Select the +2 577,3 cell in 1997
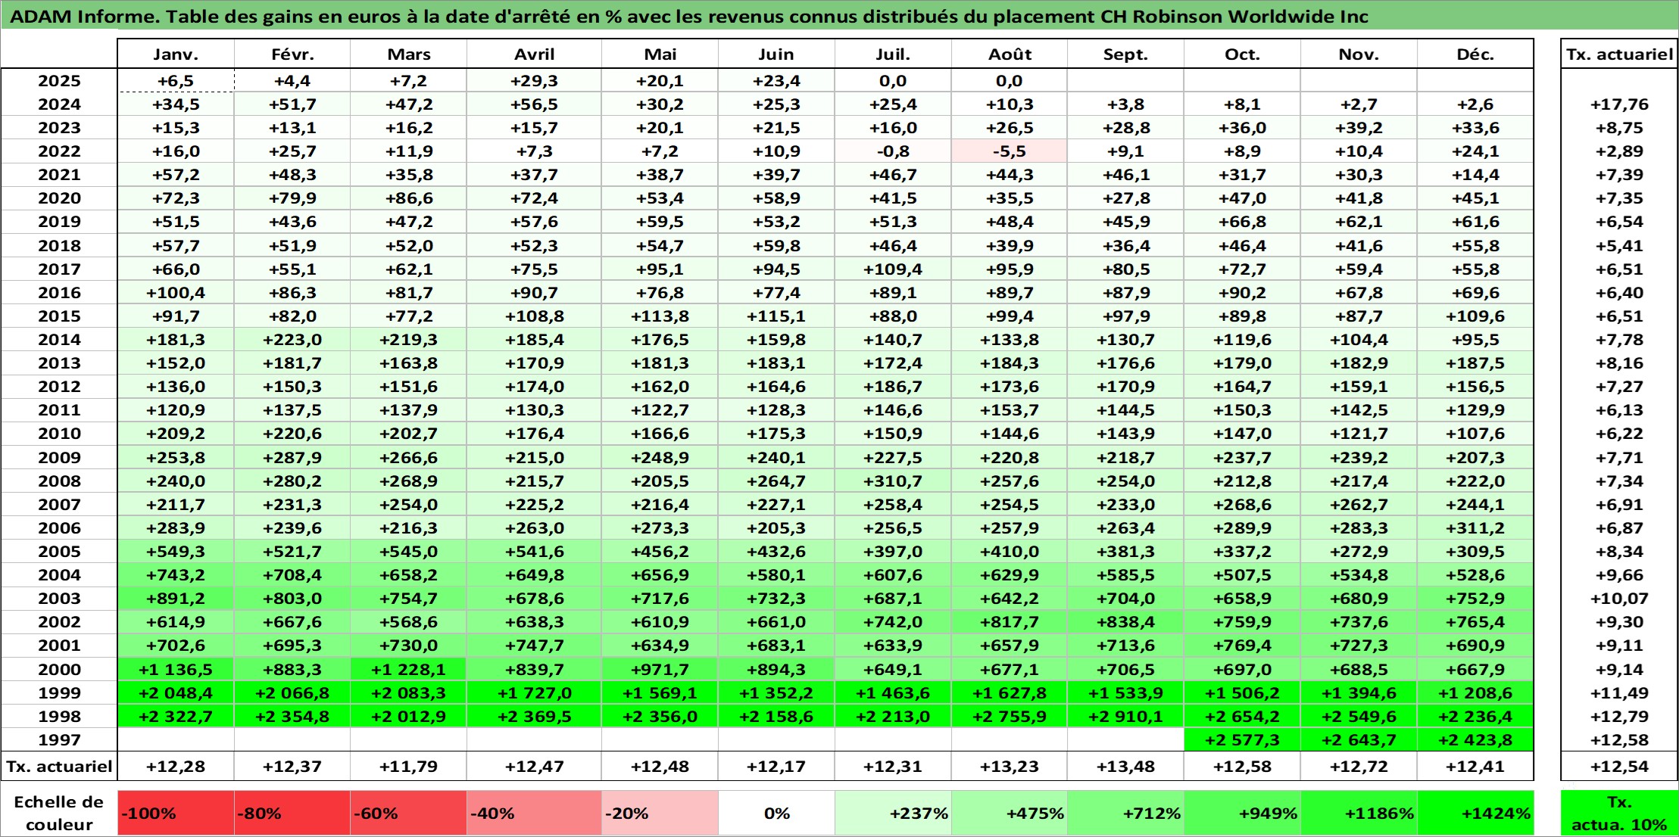1679x837 pixels. click(1242, 740)
